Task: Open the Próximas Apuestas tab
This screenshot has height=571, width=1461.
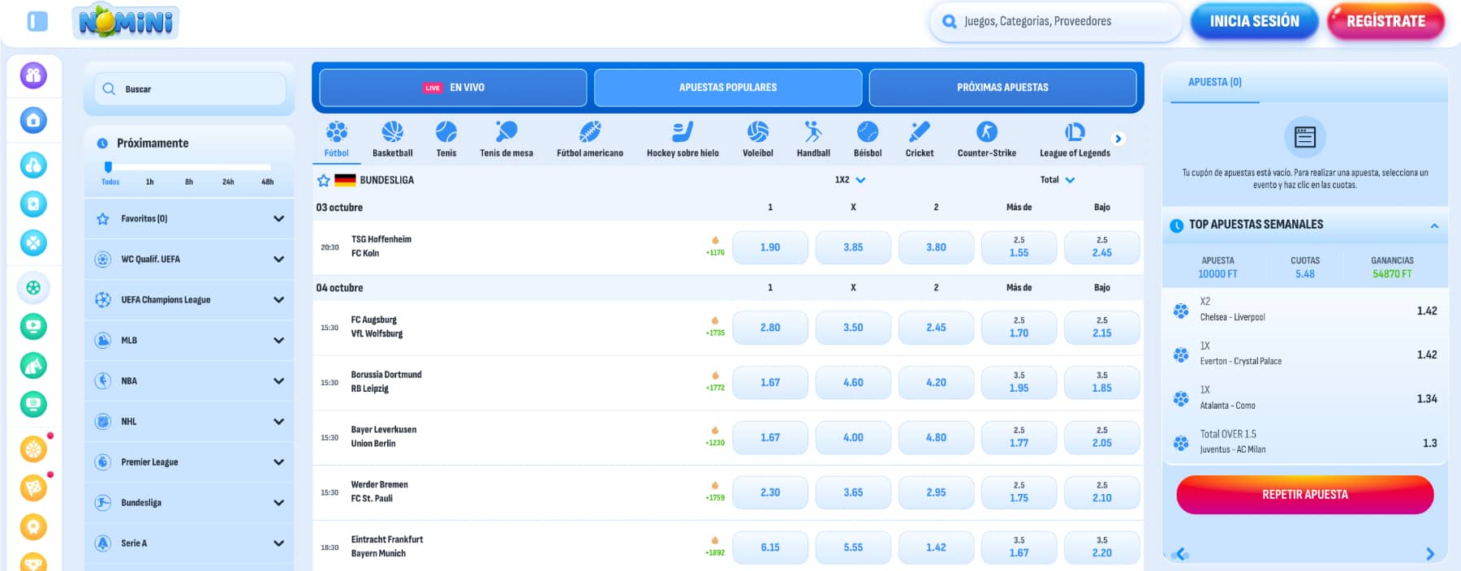Action: click(x=1002, y=88)
